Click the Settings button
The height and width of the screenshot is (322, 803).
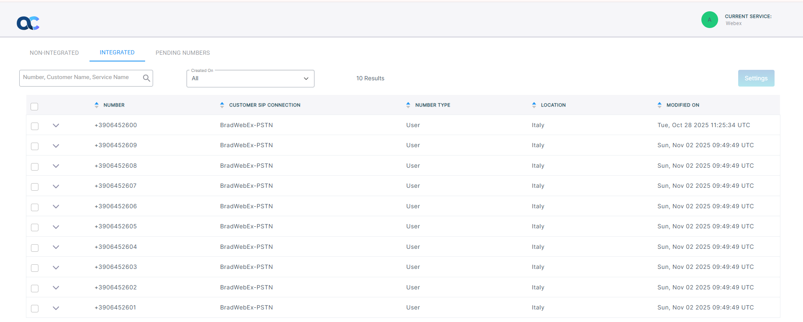756,78
